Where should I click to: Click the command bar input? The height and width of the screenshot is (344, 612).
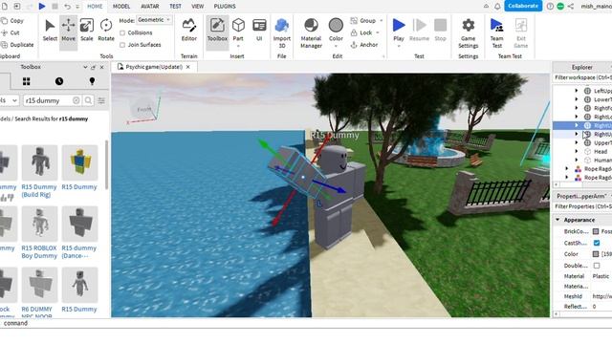point(306,323)
